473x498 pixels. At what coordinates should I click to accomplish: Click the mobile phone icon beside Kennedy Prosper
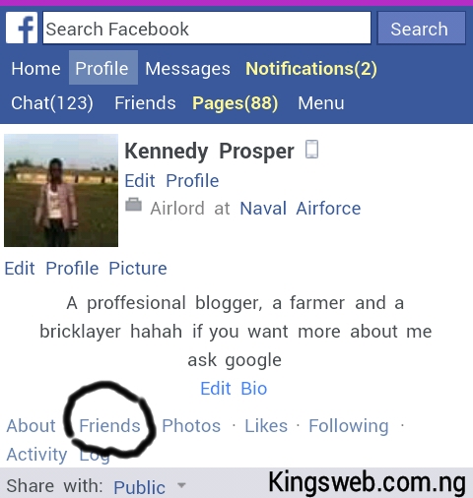point(311,150)
